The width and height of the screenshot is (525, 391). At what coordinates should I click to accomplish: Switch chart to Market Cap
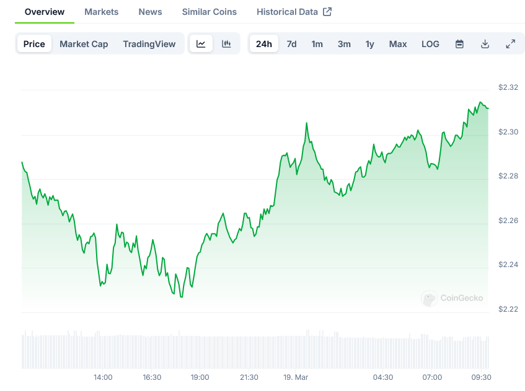coord(84,44)
